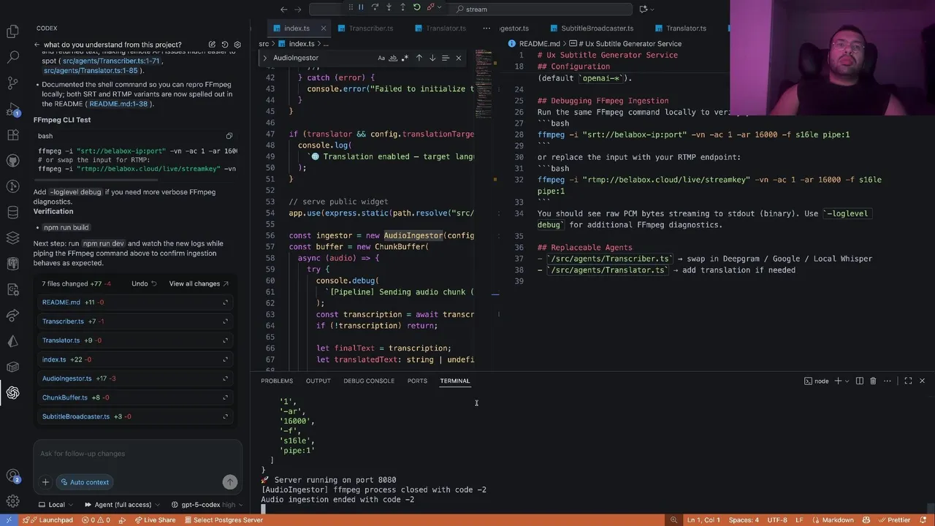This screenshot has height=526, width=935.
Task: Expand replace field in find widget
Action: point(265,58)
